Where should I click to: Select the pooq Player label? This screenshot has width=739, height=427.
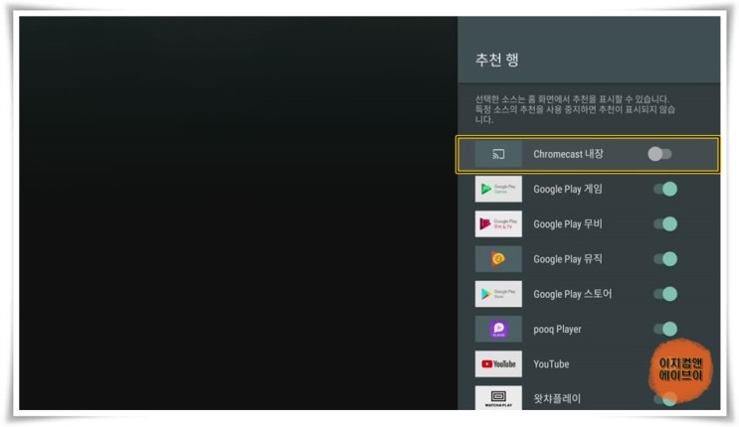pos(557,330)
